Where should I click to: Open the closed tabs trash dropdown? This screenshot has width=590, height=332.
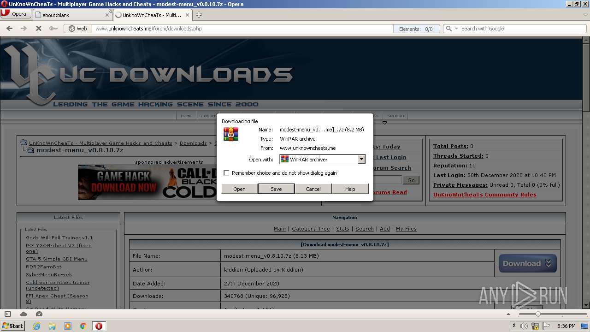point(585,15)
